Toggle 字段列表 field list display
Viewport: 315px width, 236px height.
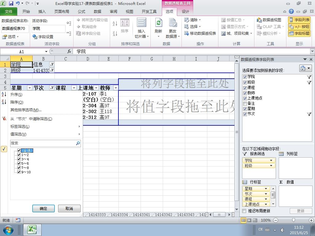[x=299, y=20]
